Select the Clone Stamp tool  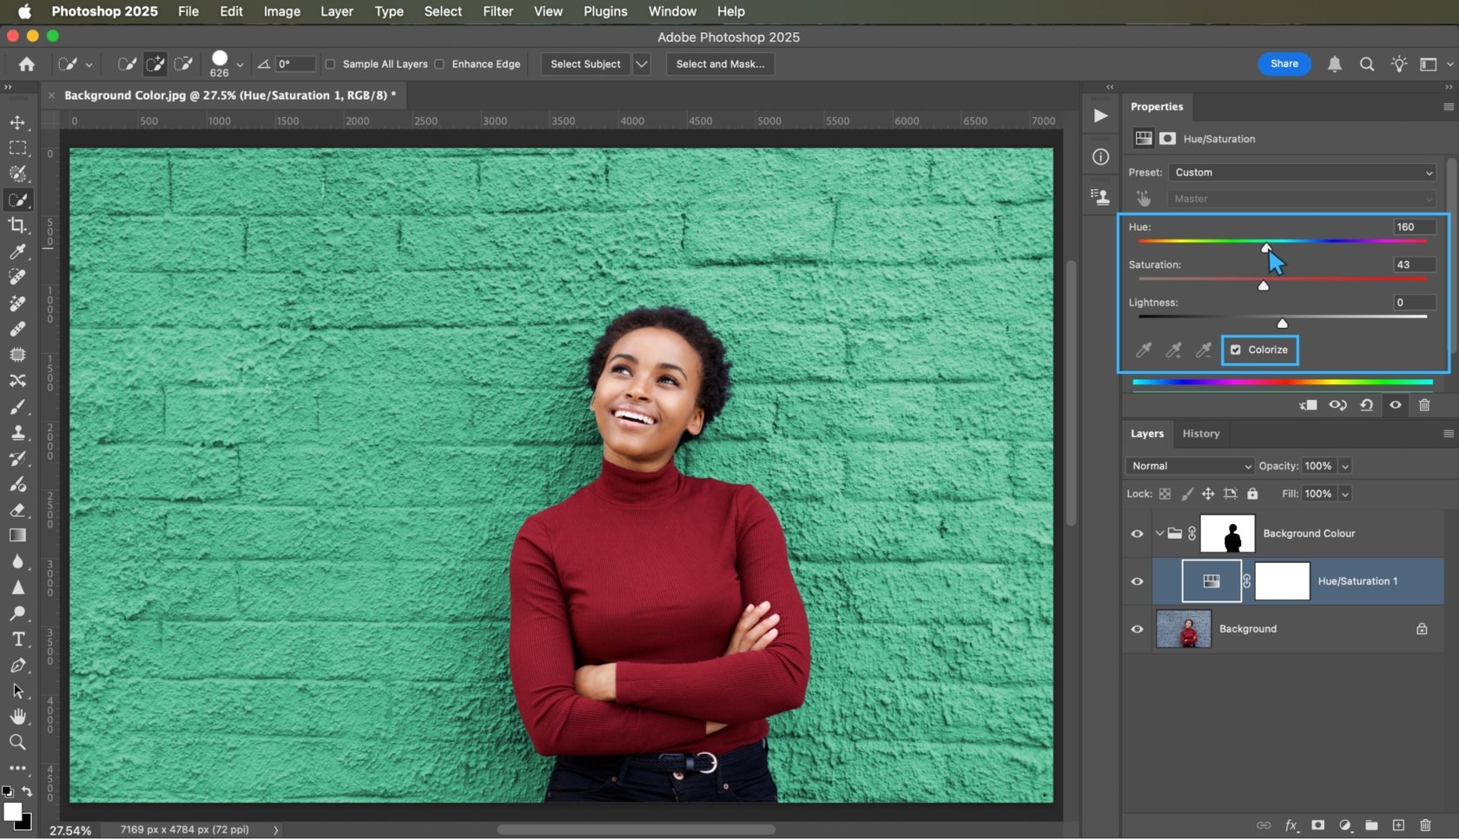click(x=18, y=433)
